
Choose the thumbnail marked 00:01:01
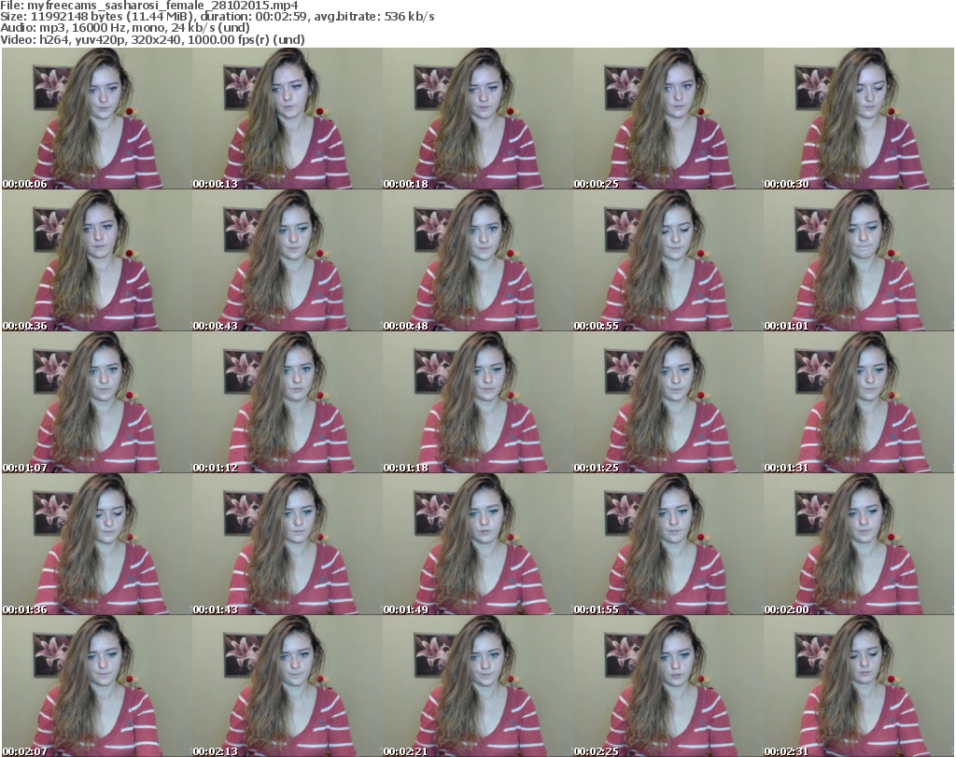click(858, 260)
